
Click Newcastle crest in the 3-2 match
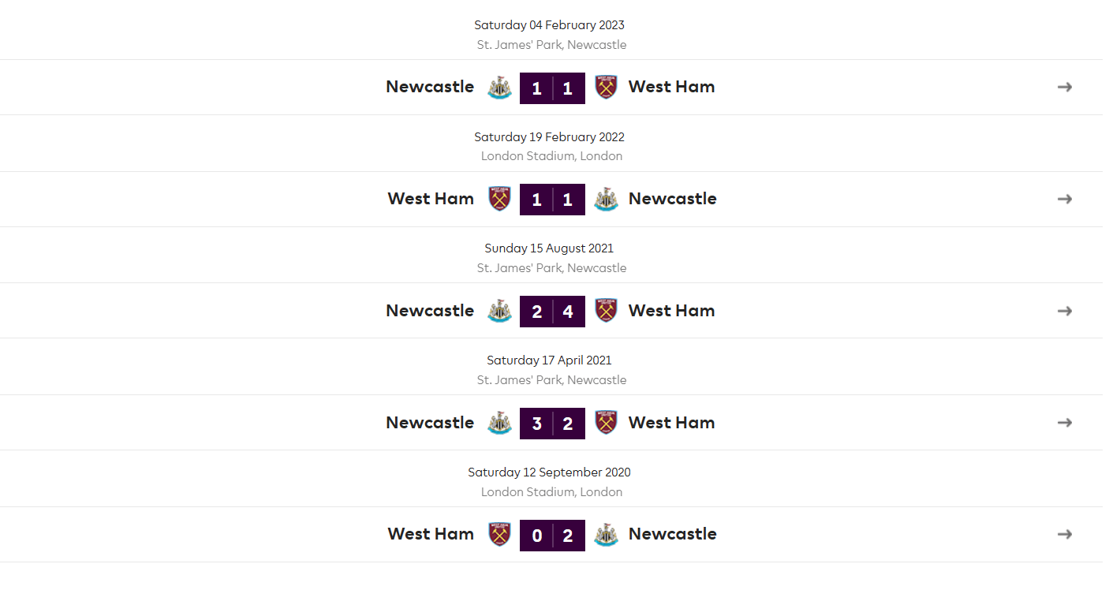click(499, 423)
